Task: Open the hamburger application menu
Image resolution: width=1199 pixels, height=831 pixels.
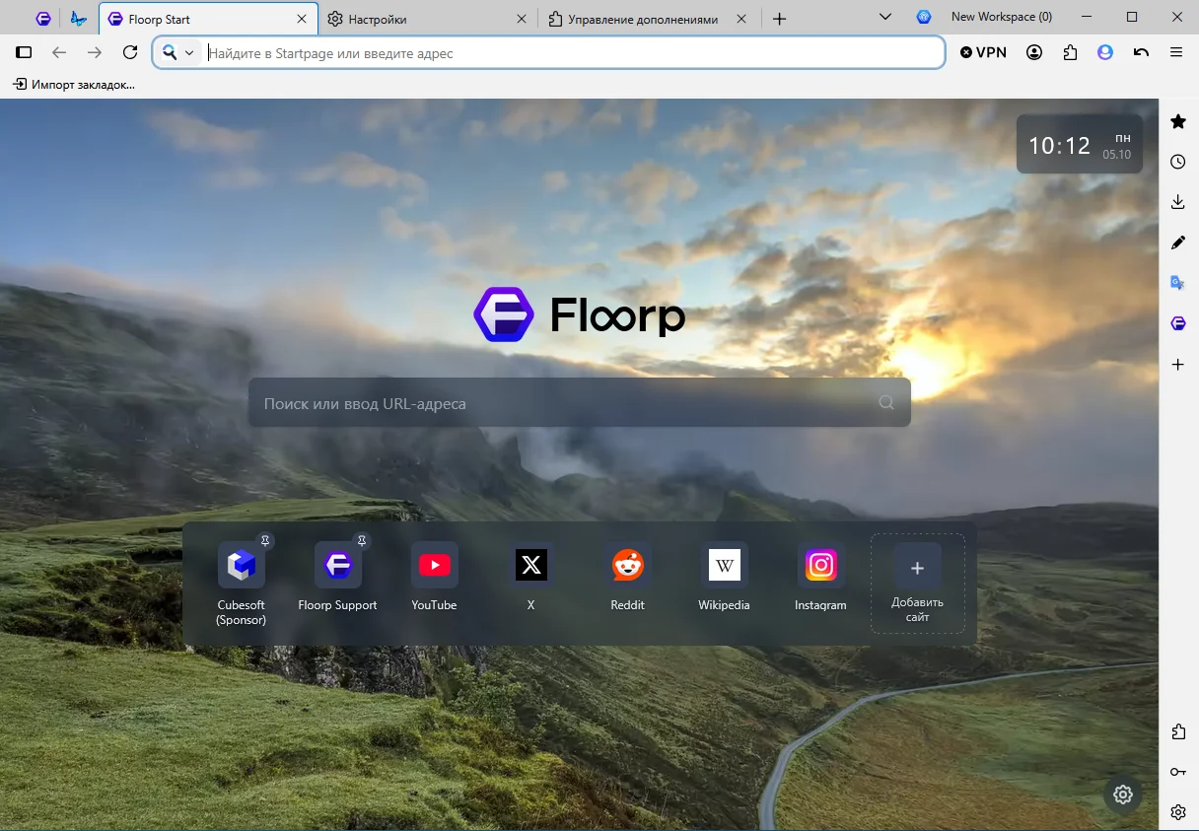Action: [x=1176, y=52]
